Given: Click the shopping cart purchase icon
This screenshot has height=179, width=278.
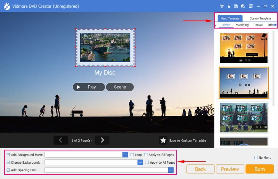Looking at the screenshot, I should point(222,6).
